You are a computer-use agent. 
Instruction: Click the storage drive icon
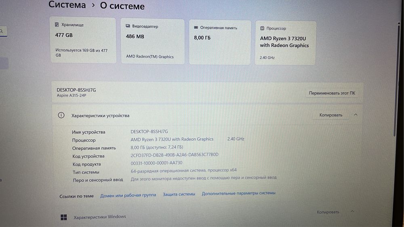[x=57, y=25]
